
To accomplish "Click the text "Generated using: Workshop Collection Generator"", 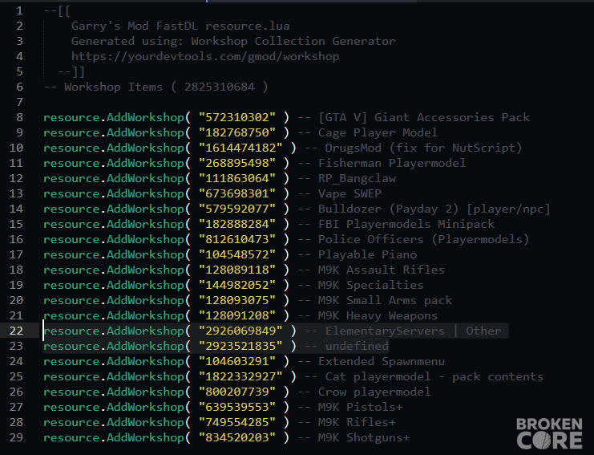I will (x=233, y=41).
